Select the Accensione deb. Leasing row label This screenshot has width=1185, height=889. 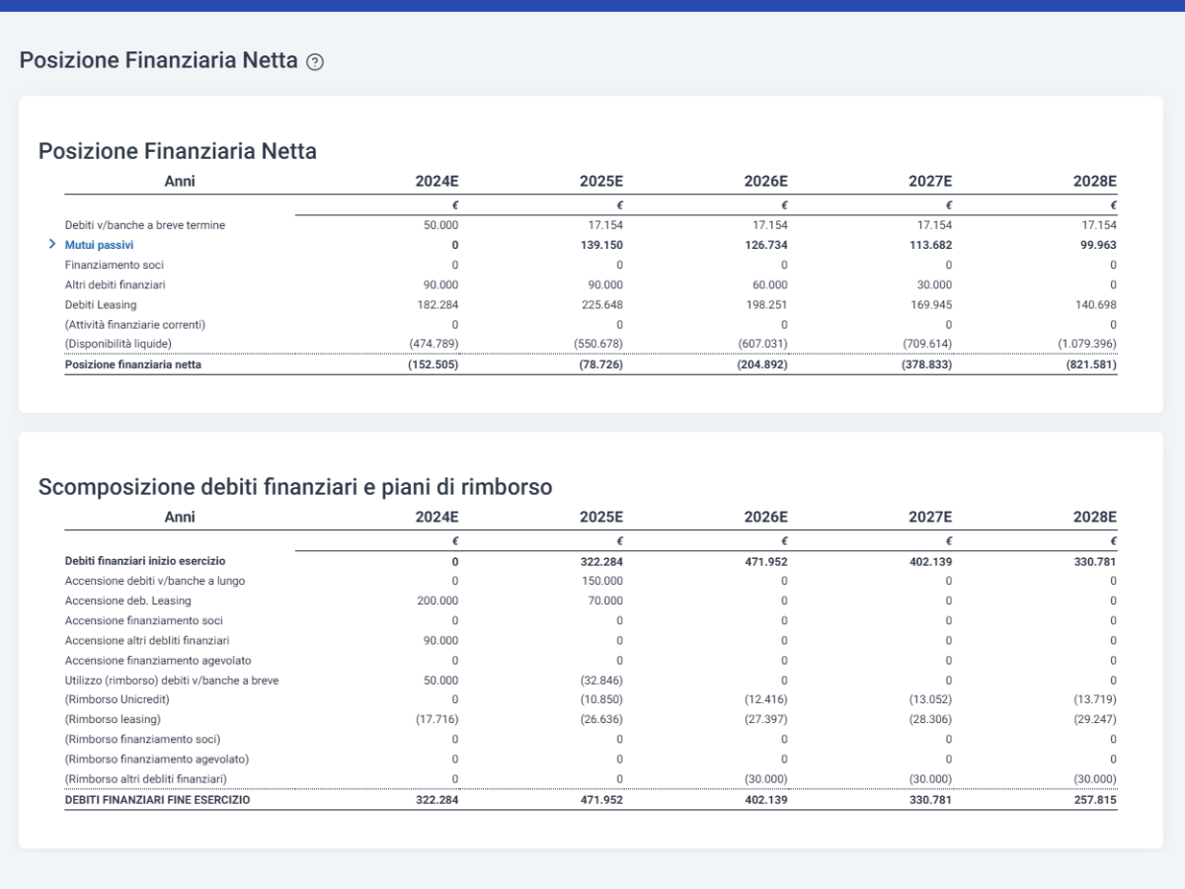(128, 601)
